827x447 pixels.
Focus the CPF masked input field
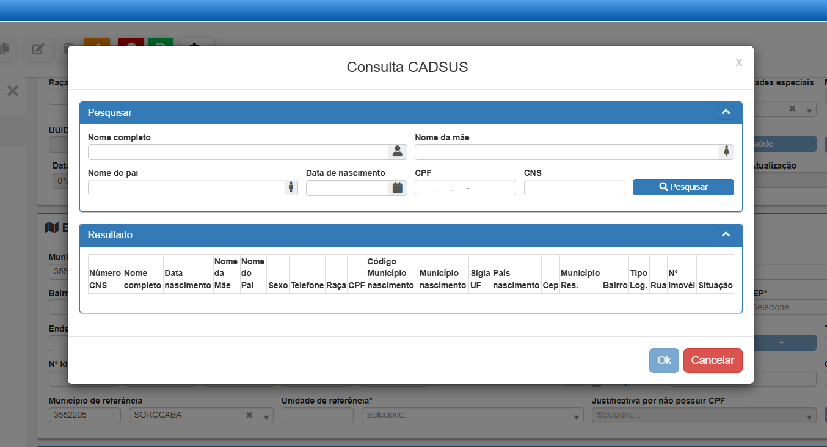465,187
